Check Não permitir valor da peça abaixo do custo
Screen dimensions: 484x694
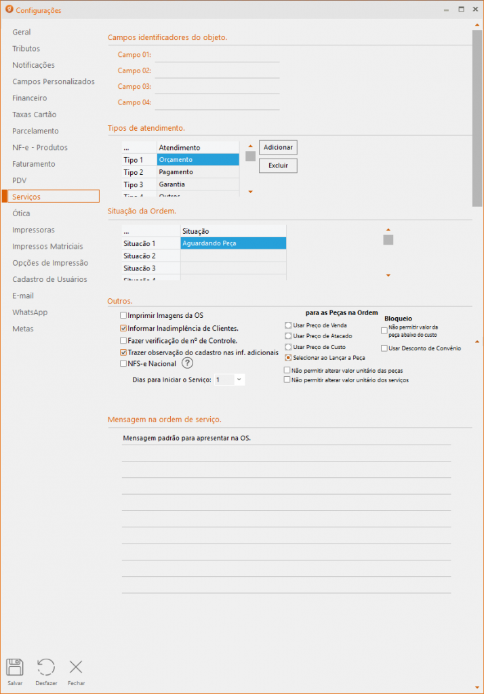(x=384, y=331)
